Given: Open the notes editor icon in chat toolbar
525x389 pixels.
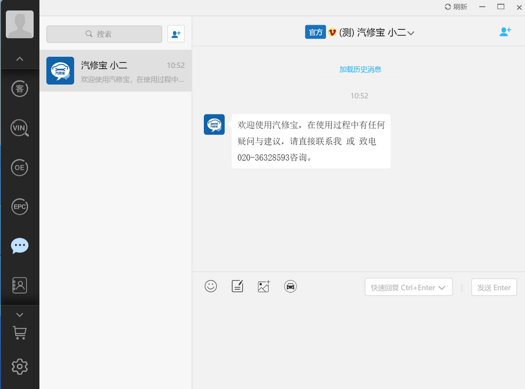Looking at the screenshot, I should pyautogui.click(x=237, y=286).
